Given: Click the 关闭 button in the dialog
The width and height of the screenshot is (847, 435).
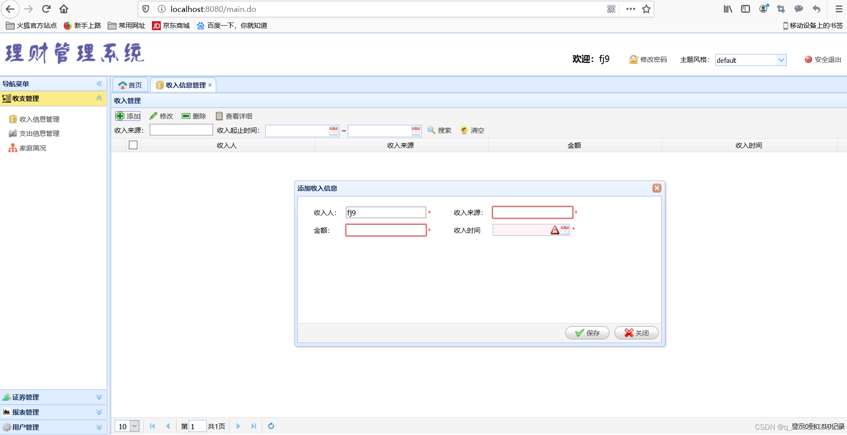Looking at the screenshot, I should point(637,333).
